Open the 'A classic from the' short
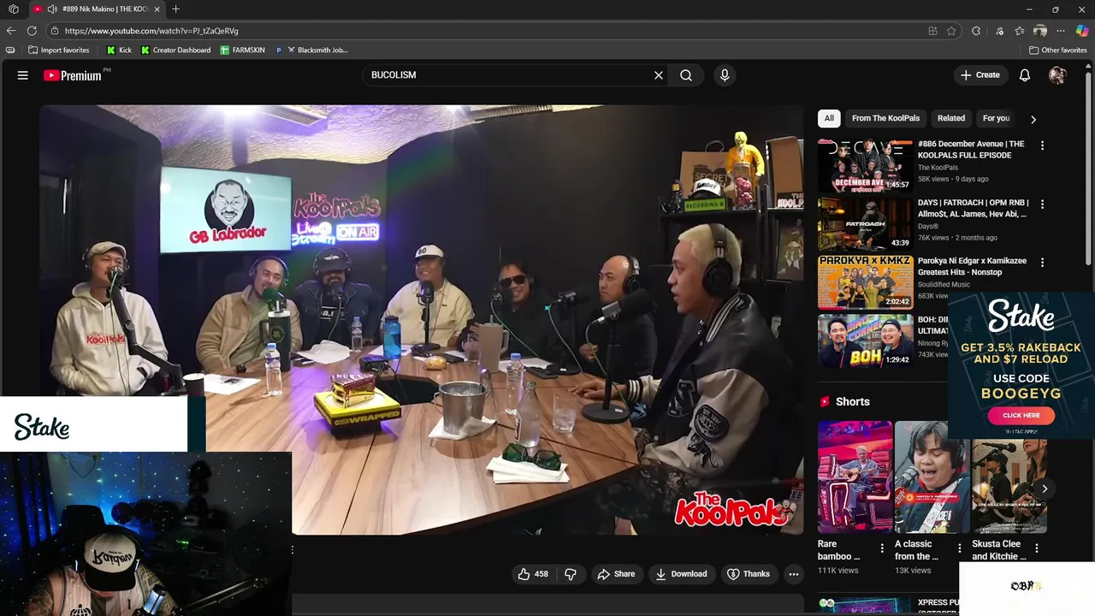Viewport: 1095px width, 616px height. (x=932, y=477)
